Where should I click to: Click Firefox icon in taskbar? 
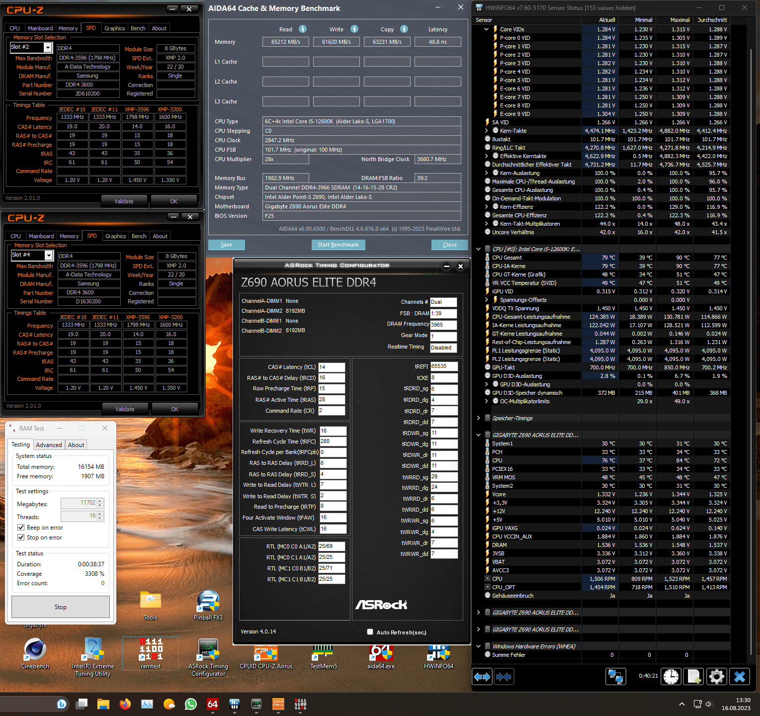[x=125, y=704]
